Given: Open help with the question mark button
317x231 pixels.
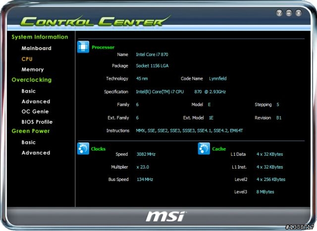Looking at the screenshot, I should pos(279,13).
